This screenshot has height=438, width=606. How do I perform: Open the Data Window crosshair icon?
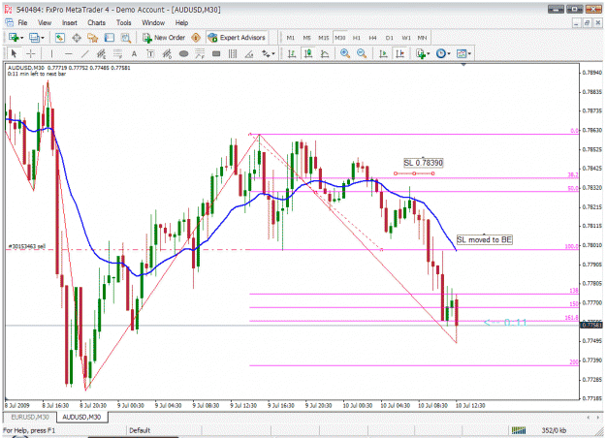(x=77, y=38)
